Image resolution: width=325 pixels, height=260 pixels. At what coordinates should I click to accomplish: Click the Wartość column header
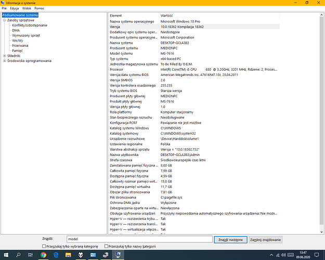point(219,16)
